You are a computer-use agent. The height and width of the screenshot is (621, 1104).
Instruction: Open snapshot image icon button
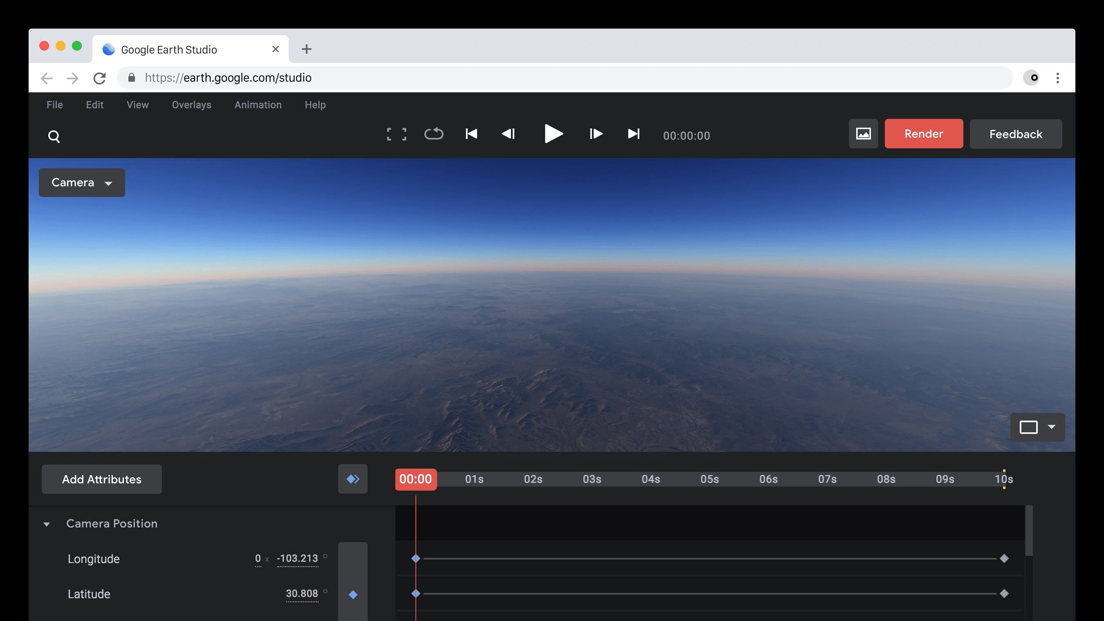pos(863,134)
